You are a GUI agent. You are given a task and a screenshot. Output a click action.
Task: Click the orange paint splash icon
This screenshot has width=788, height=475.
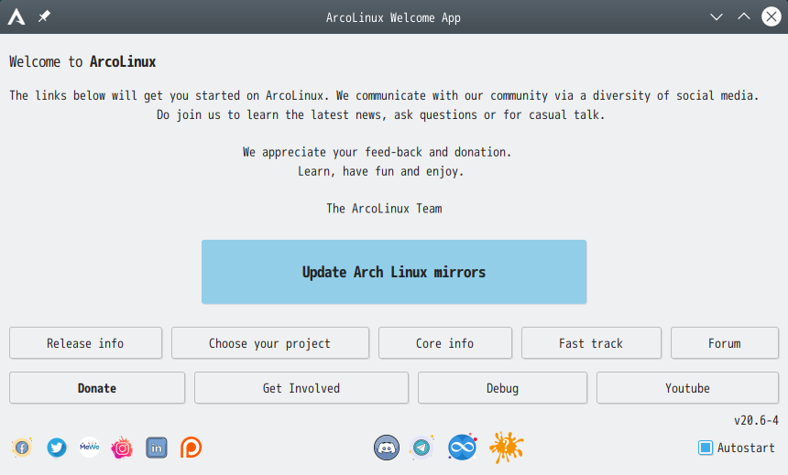(x=507, y=447)
